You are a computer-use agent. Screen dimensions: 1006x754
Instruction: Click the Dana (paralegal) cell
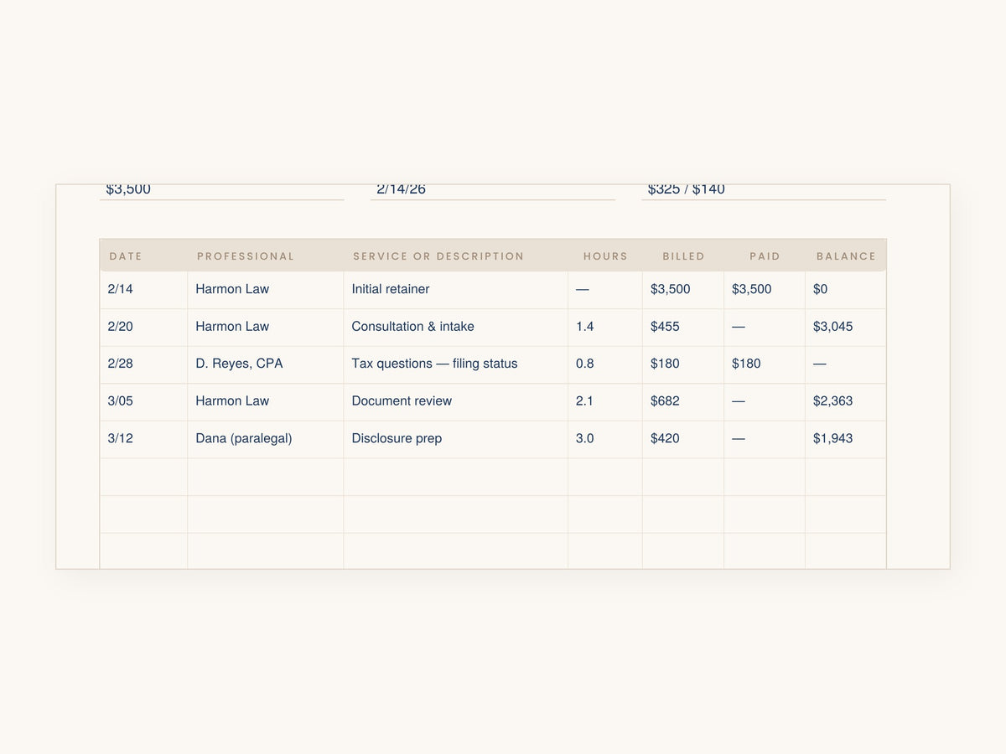[x=266, y=439]
